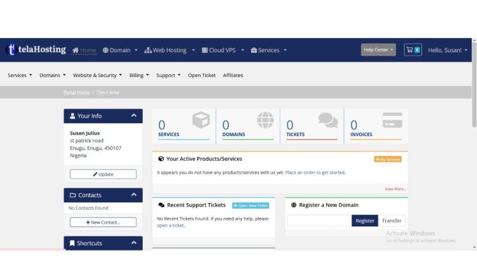Click the Update button in Your Info

click(103, 174)
